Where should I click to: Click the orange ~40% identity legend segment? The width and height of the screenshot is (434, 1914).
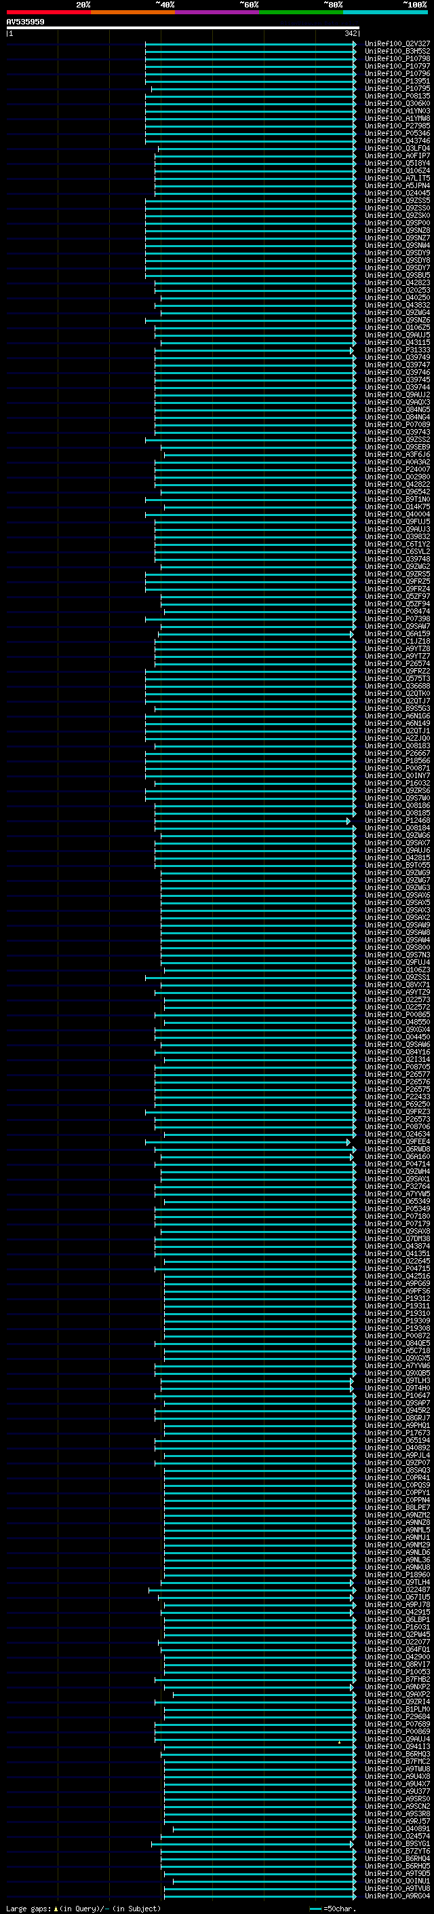click(x=133, y=12)
